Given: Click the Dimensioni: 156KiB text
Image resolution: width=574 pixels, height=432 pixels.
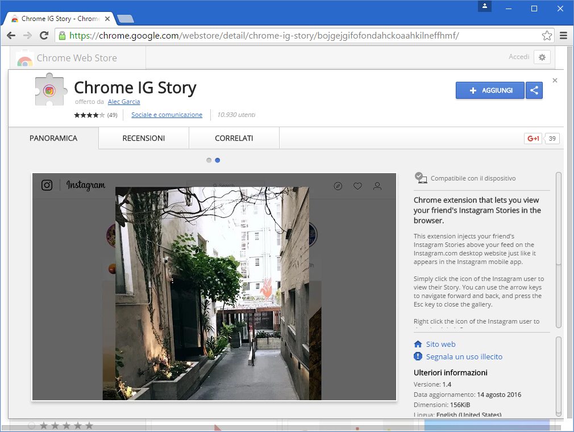Looking at the screenshot, I should (x=442, y=405).
